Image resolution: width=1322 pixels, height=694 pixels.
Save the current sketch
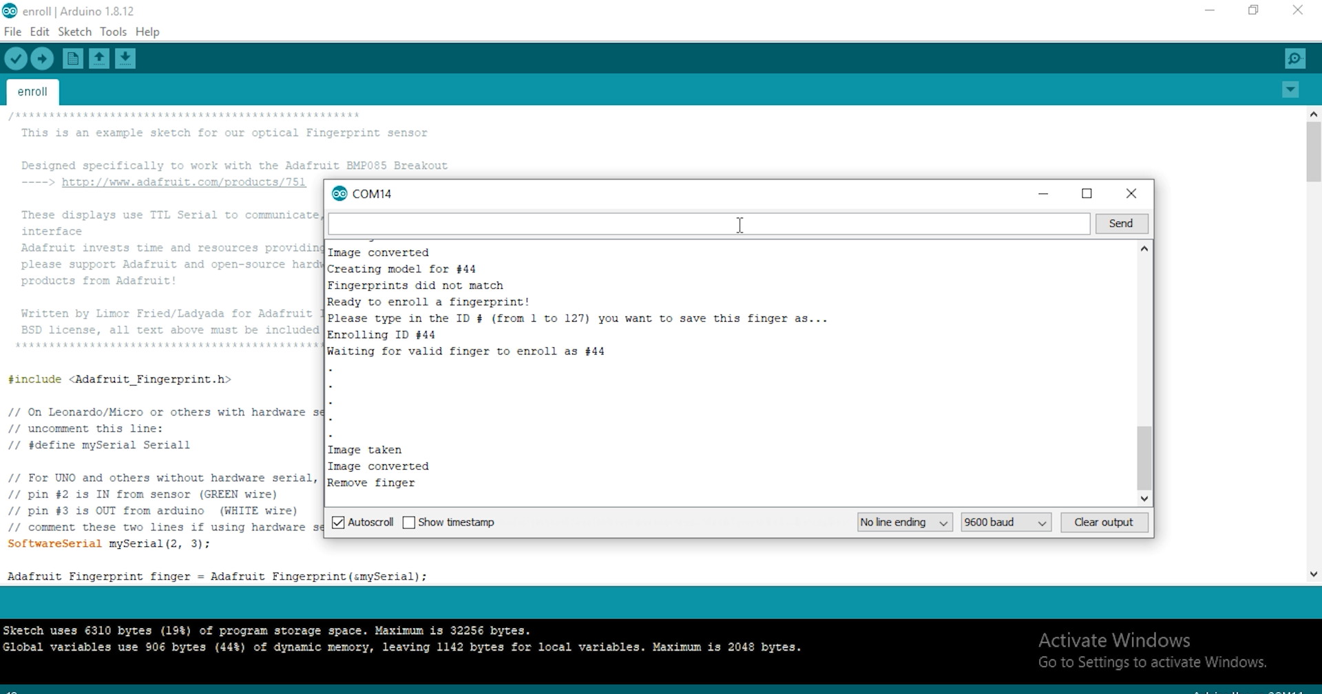(125, 58)
